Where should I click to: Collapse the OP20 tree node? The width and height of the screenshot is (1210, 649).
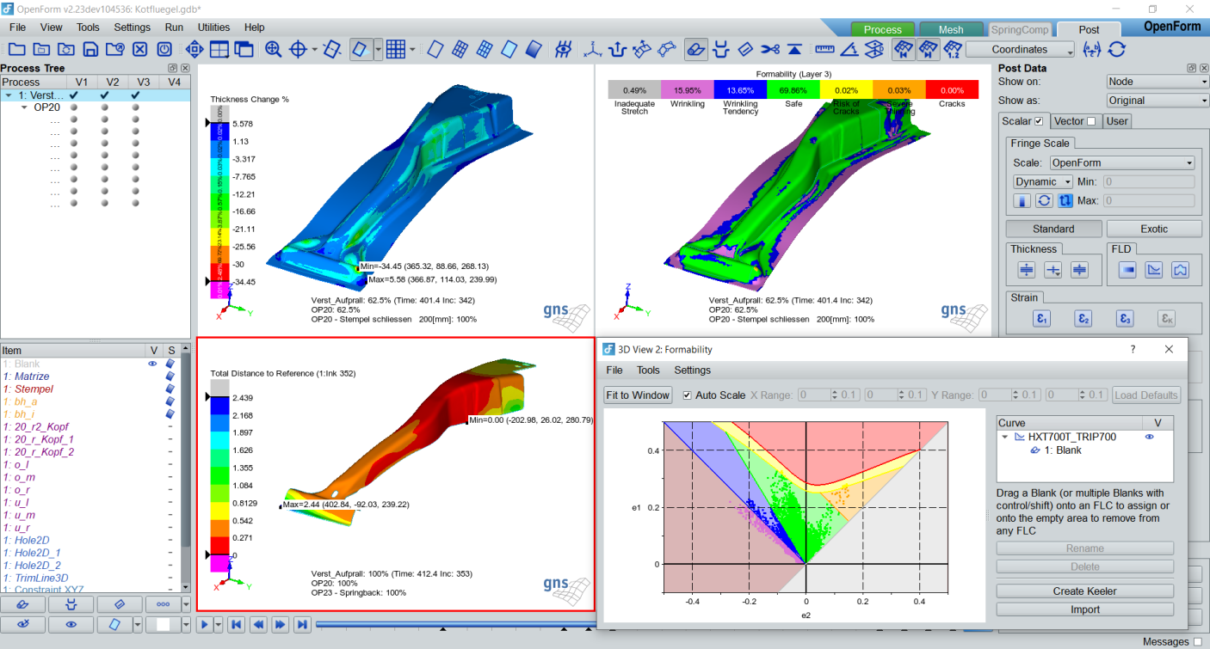pyautogui.click(x=25, y=108)
